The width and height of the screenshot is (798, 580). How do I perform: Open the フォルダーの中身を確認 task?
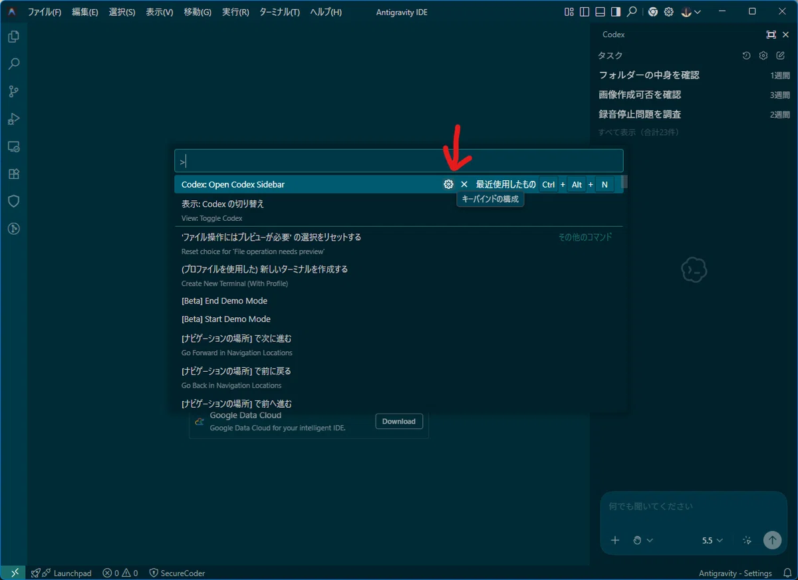click(x=694, y=75)
